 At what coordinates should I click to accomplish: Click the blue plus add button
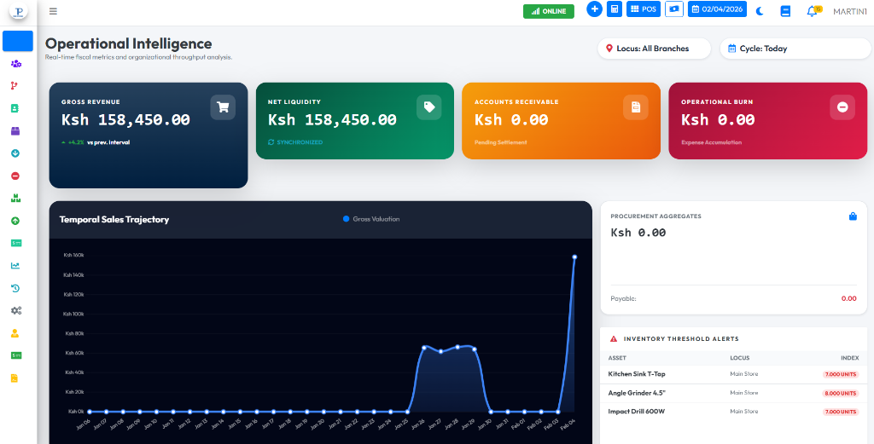594,9
